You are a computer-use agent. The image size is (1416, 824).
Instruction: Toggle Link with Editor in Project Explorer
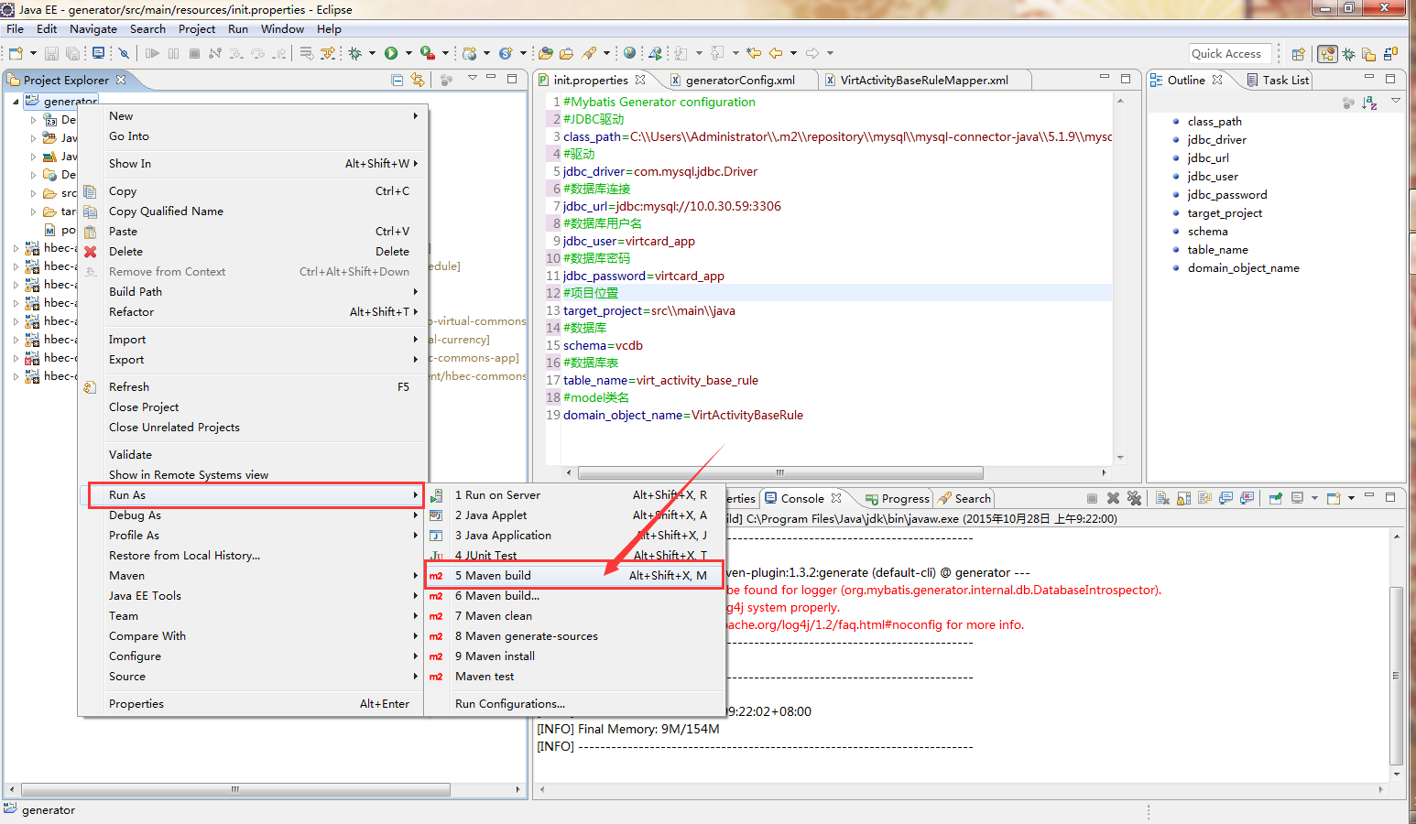pos(419,80)
